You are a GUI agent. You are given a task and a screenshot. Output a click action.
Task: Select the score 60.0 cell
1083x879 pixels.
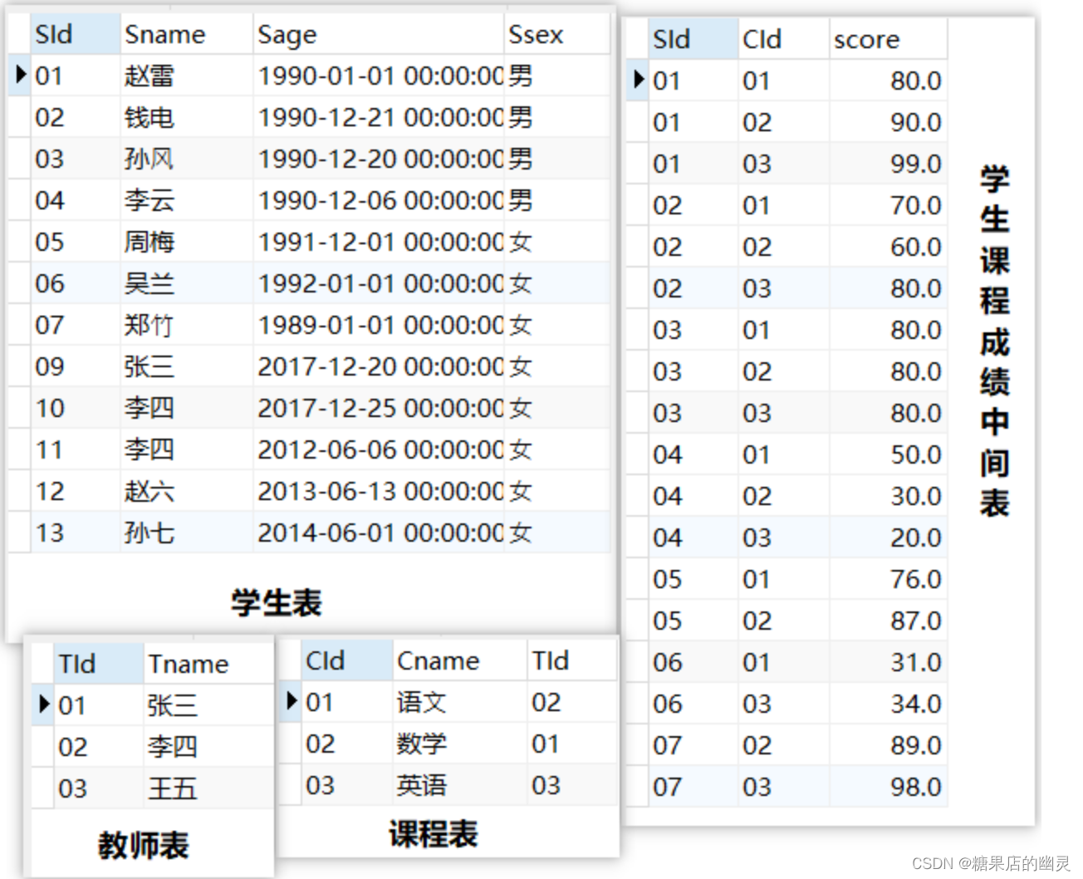coord(888,247)
